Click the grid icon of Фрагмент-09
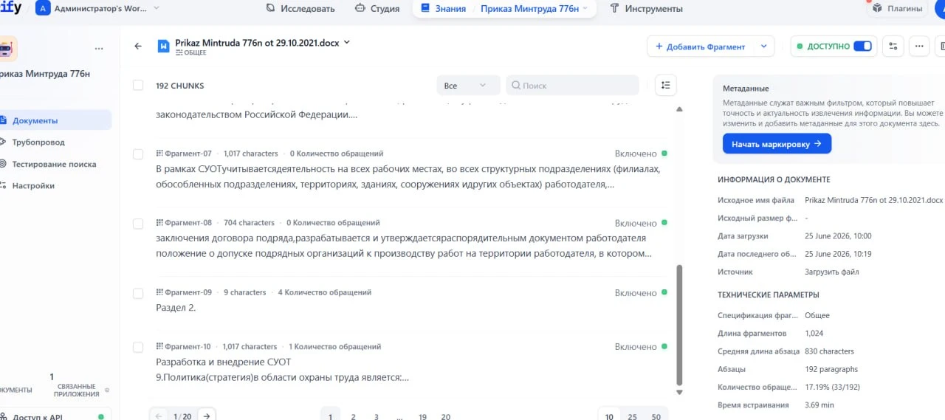 click(159, 292)
